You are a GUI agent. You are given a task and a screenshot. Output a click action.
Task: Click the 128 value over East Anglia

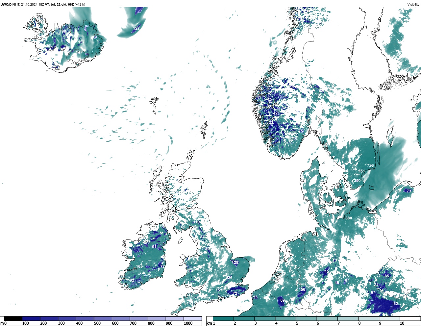[x=235, y=263]
